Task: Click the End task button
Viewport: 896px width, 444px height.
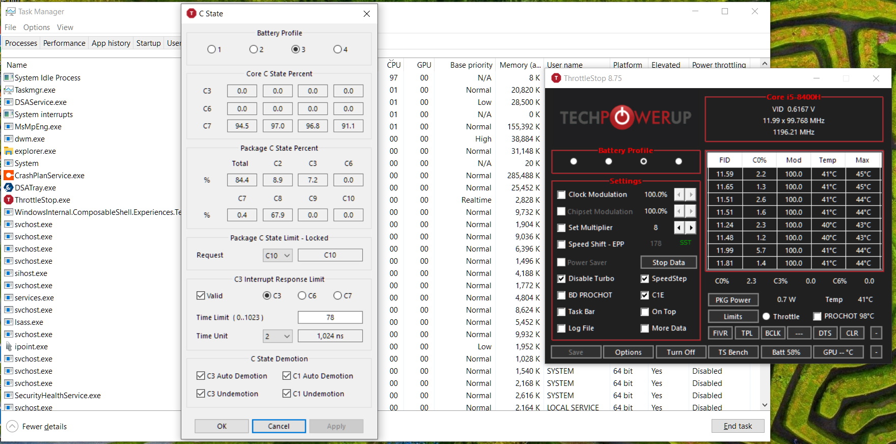Action: 738,426
